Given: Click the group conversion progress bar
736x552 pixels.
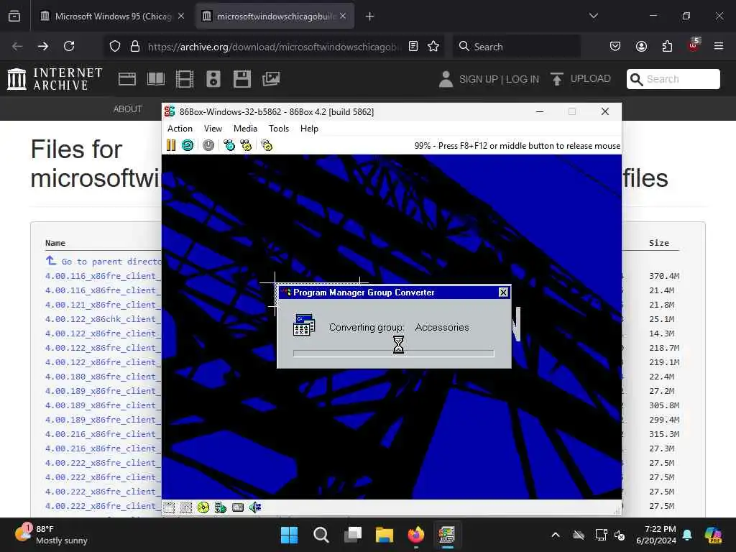Looking at the screenshot, I should (393, 354).
